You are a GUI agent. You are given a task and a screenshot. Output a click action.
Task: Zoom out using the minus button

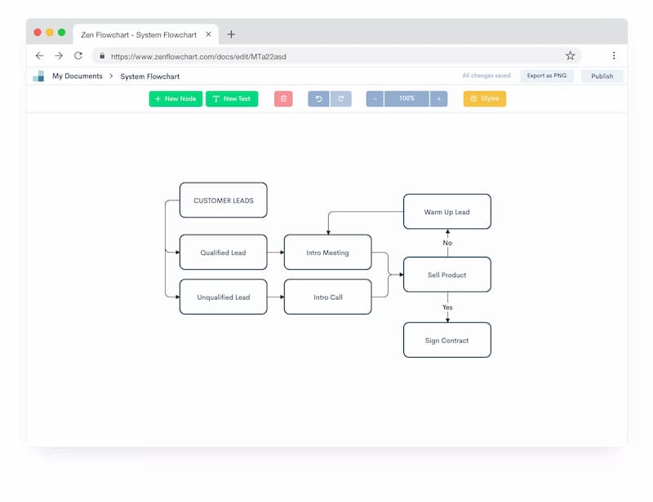(375, 99)
